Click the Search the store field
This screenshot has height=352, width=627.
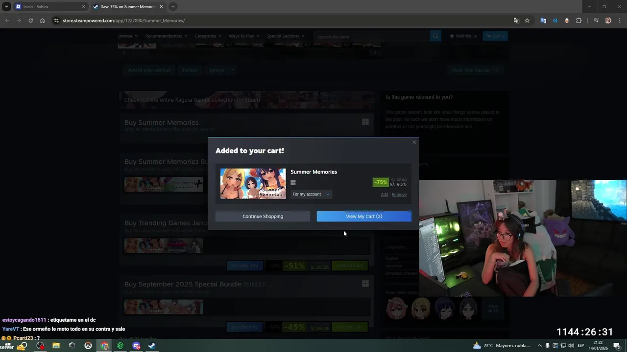tap(371, 36)
